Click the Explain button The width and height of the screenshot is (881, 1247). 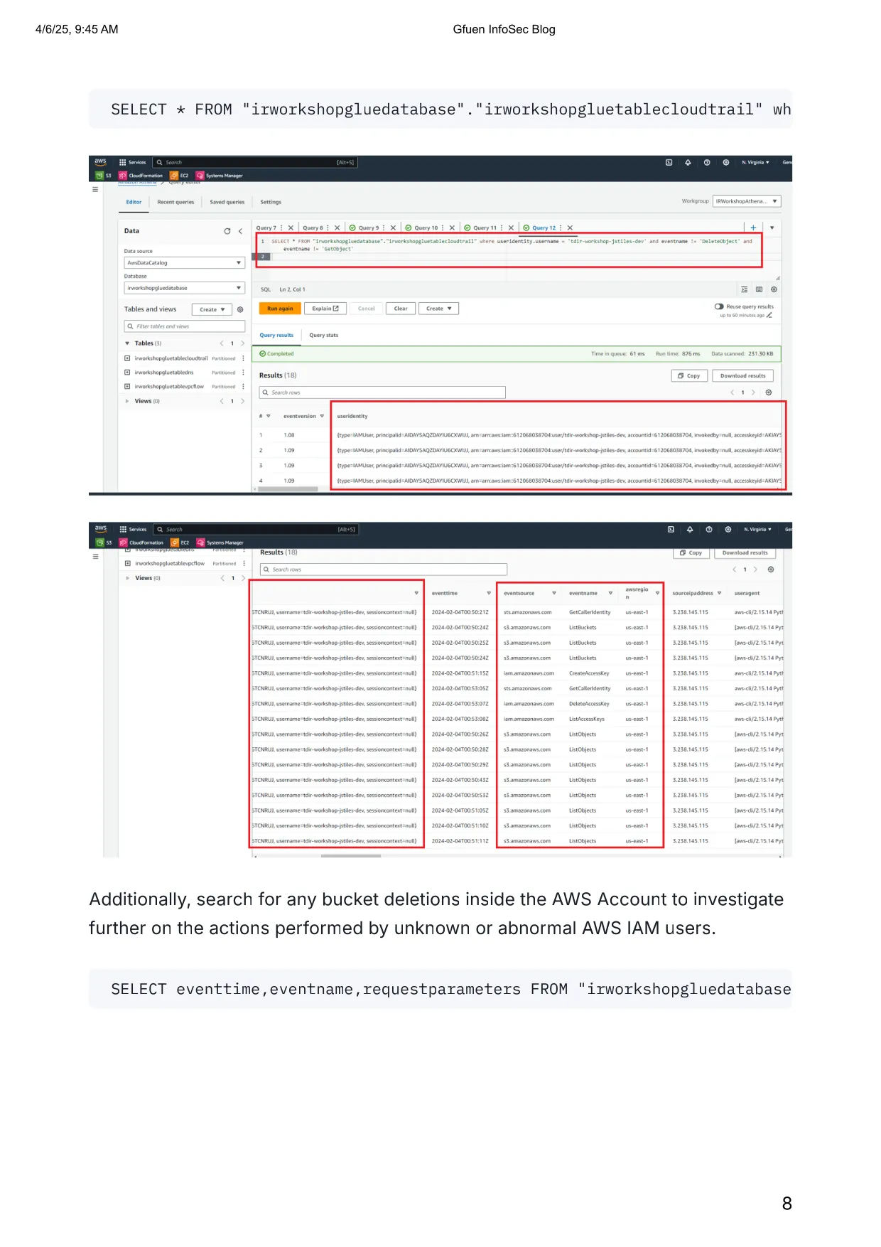click(x=325, y=309)
